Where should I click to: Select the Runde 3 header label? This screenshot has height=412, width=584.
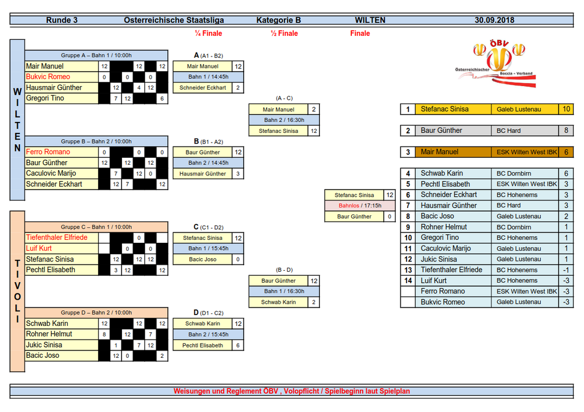pyautogui.click(x=62, y=20)
